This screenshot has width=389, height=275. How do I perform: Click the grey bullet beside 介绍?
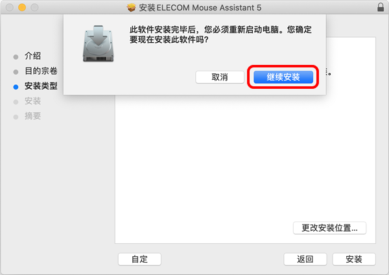pos(16,57)
